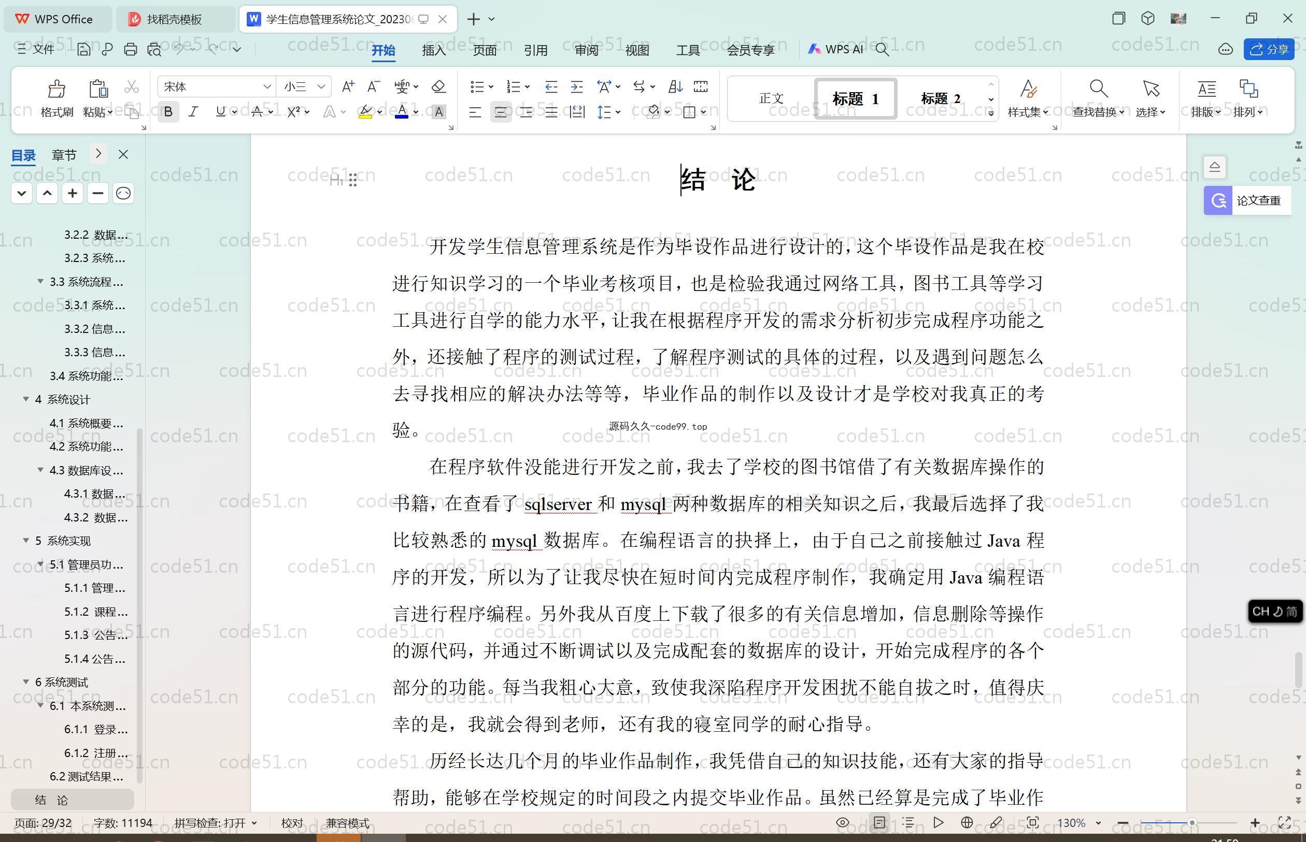
Task: Collapse the 6 系统测试 outline node
Action: coord(25,681)
